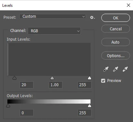Open the preset options gear menu

click(92, 17)
